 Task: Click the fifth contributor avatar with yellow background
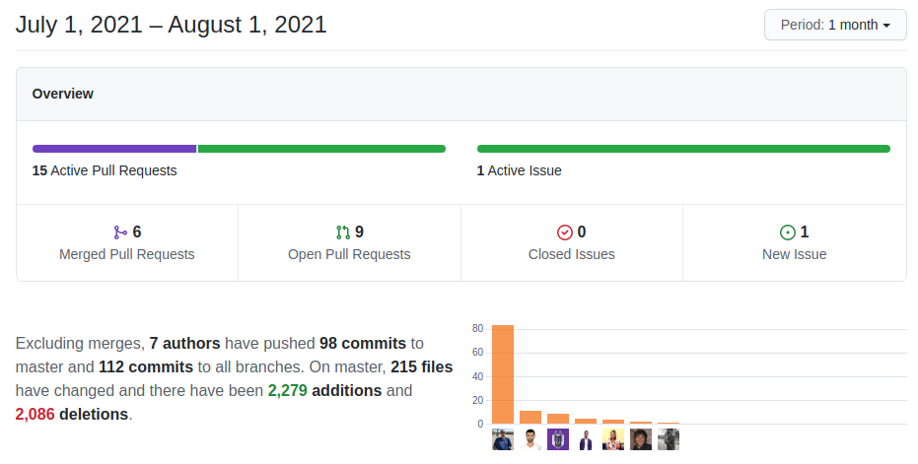(x=613, y=439)
